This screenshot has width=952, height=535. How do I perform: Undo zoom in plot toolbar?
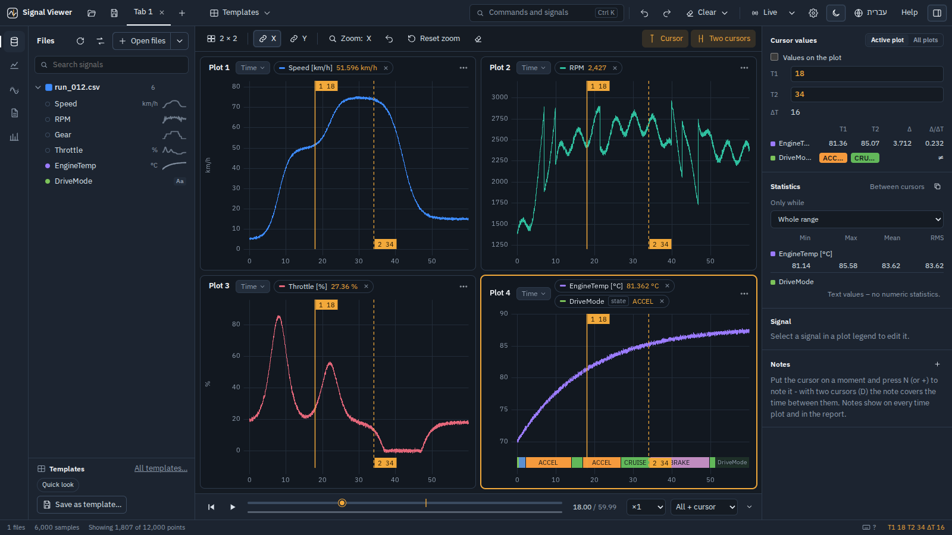tap(389, 39)
